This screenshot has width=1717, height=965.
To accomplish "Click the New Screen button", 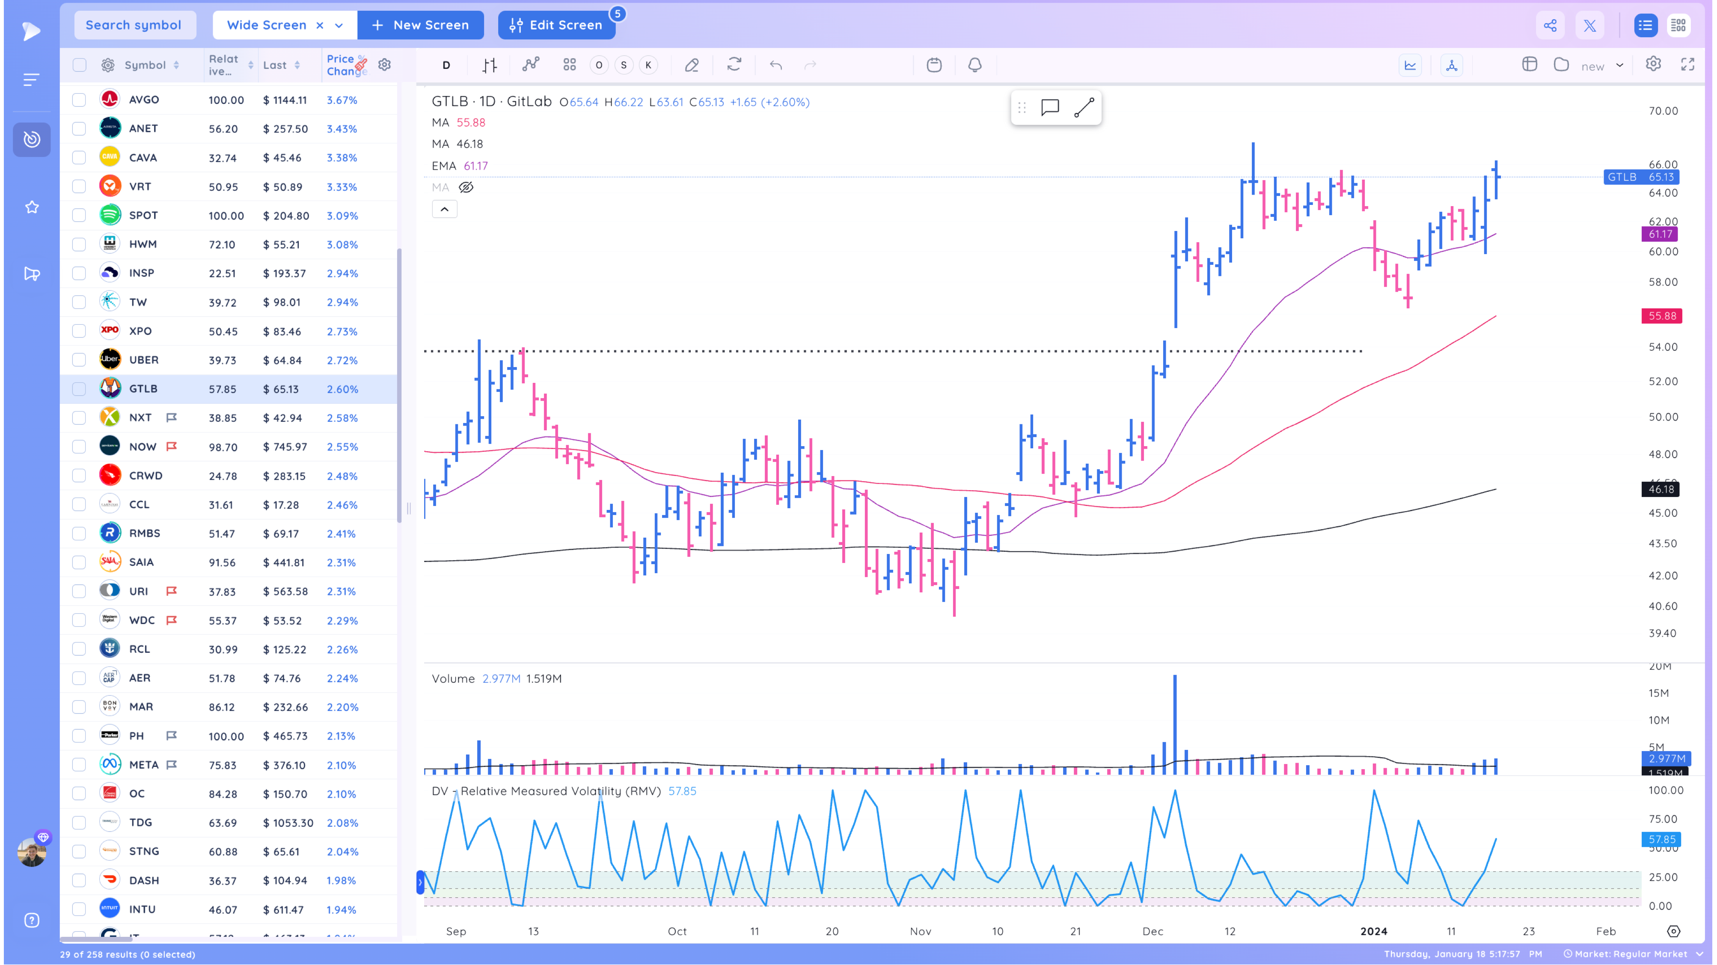I will (421, 25).
